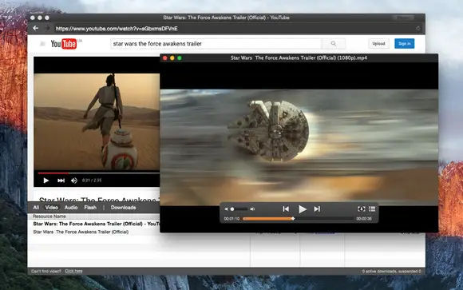Click the Resource Name column header
Screen dimensions: 463x290
coord(49,216)
